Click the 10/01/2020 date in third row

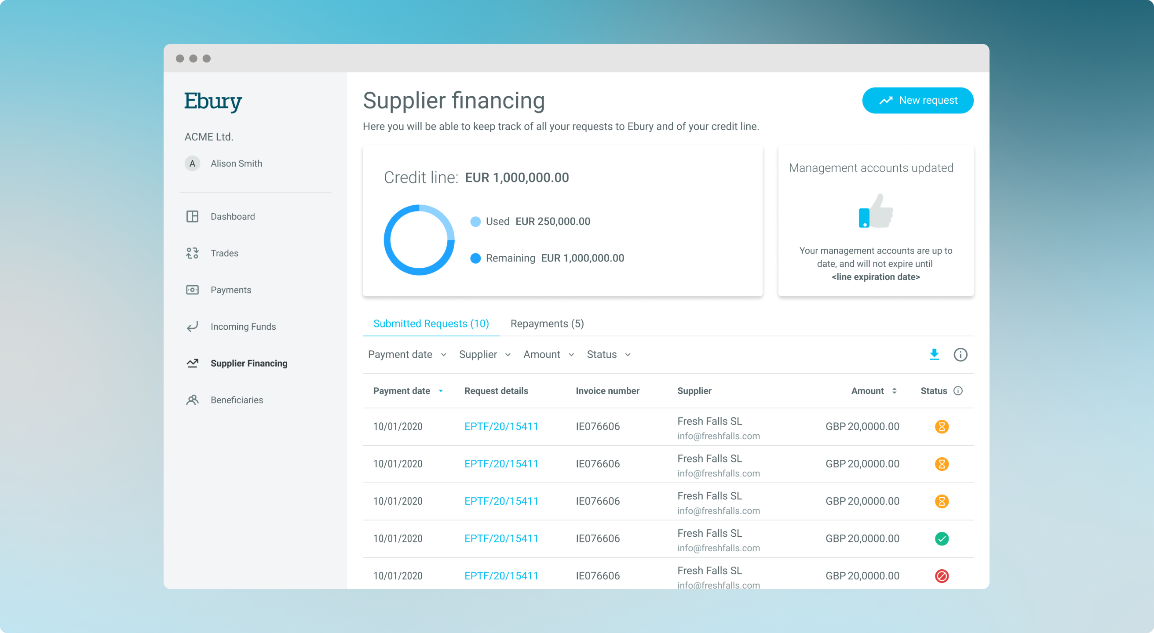pos(398,502)
